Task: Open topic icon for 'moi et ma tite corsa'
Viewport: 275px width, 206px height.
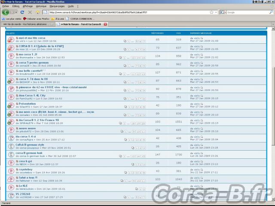Action: [x=11, y=39]
